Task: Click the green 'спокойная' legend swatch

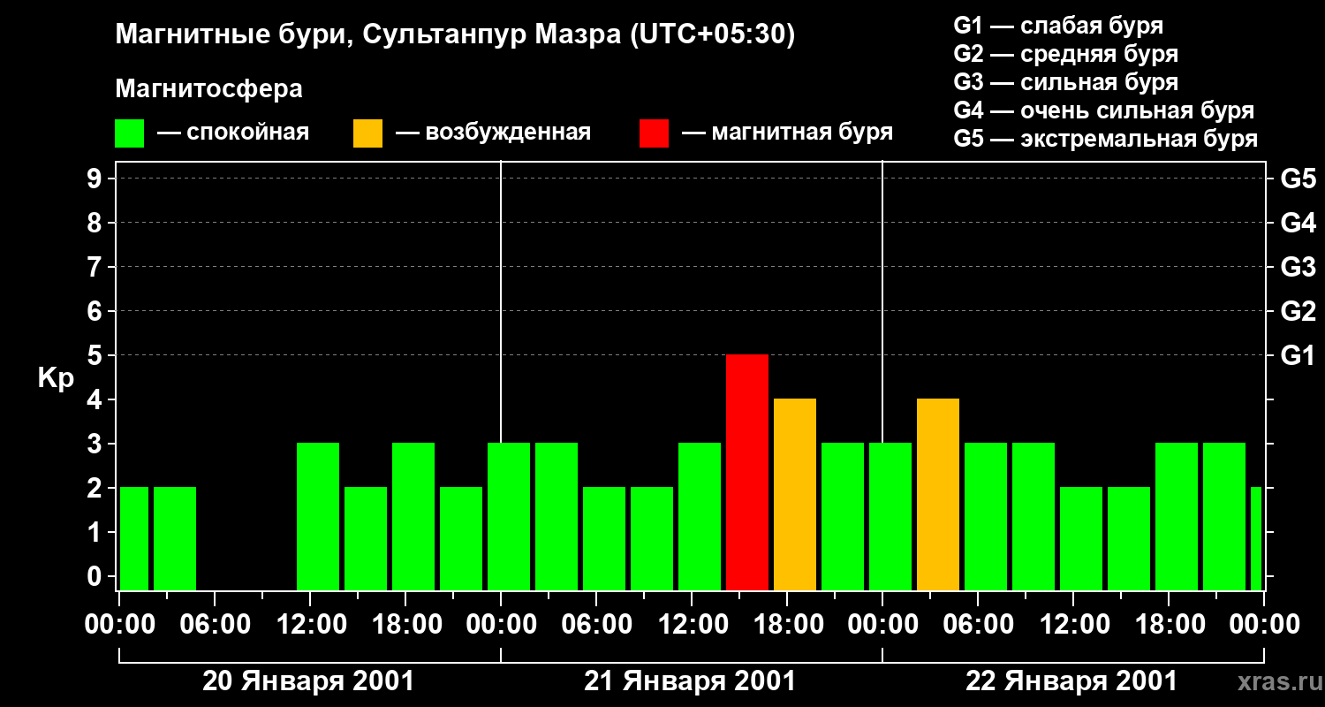Action: click(x=129, y=133)
